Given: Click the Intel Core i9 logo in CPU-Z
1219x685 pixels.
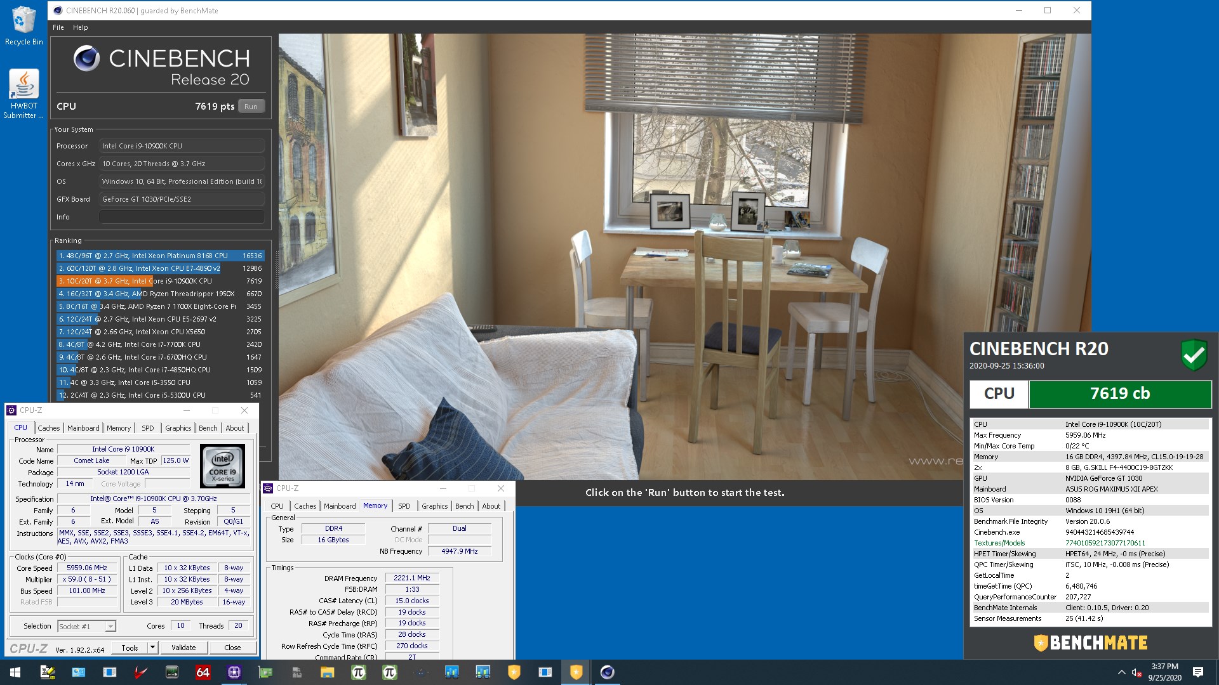Looking at the screenshot, I should point(222,466).
